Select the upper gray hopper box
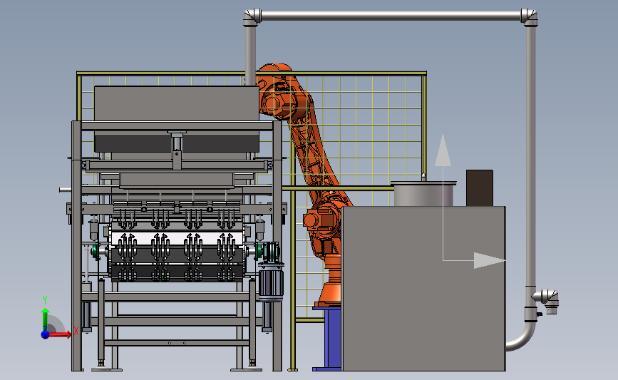This screenshot has height=380, width=618. 177,103
